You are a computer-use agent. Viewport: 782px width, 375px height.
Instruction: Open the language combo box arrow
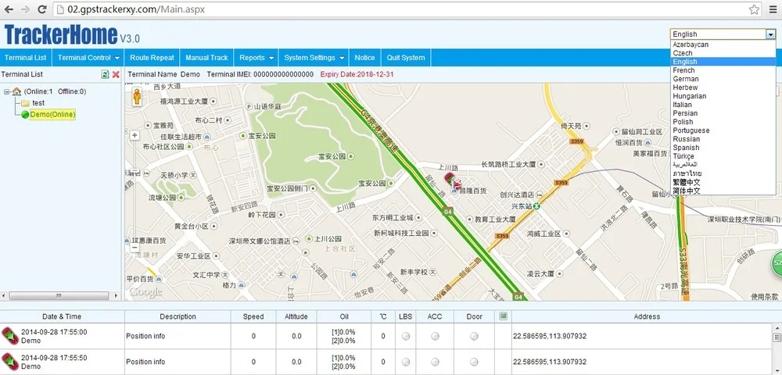[771, 34]
